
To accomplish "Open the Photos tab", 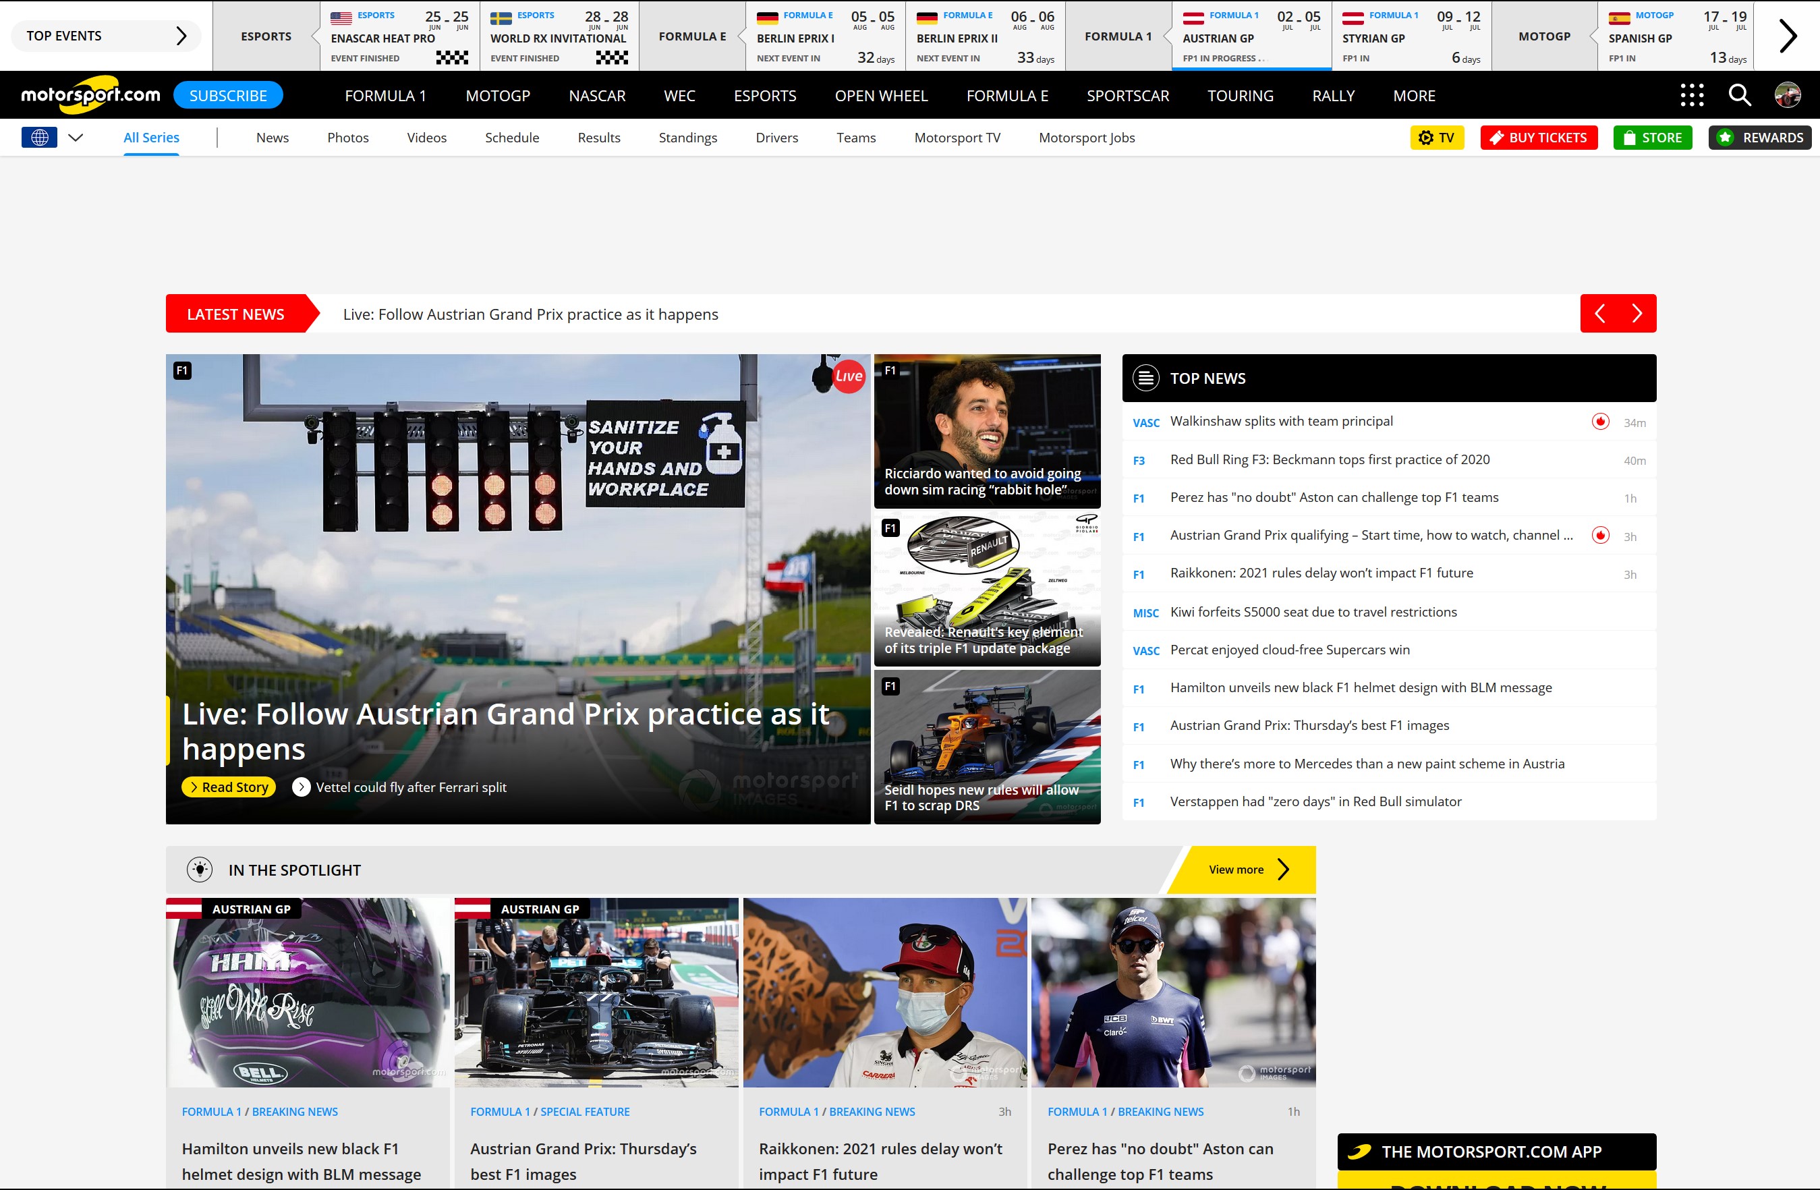I will pyautogui.click(x=347, y=138).
